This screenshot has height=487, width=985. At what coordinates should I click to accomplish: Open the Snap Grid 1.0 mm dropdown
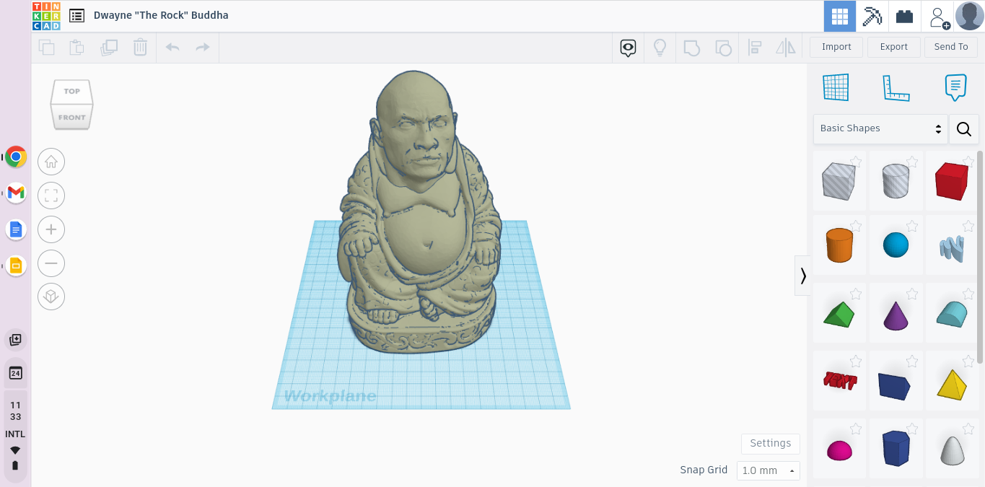point(768,470)
